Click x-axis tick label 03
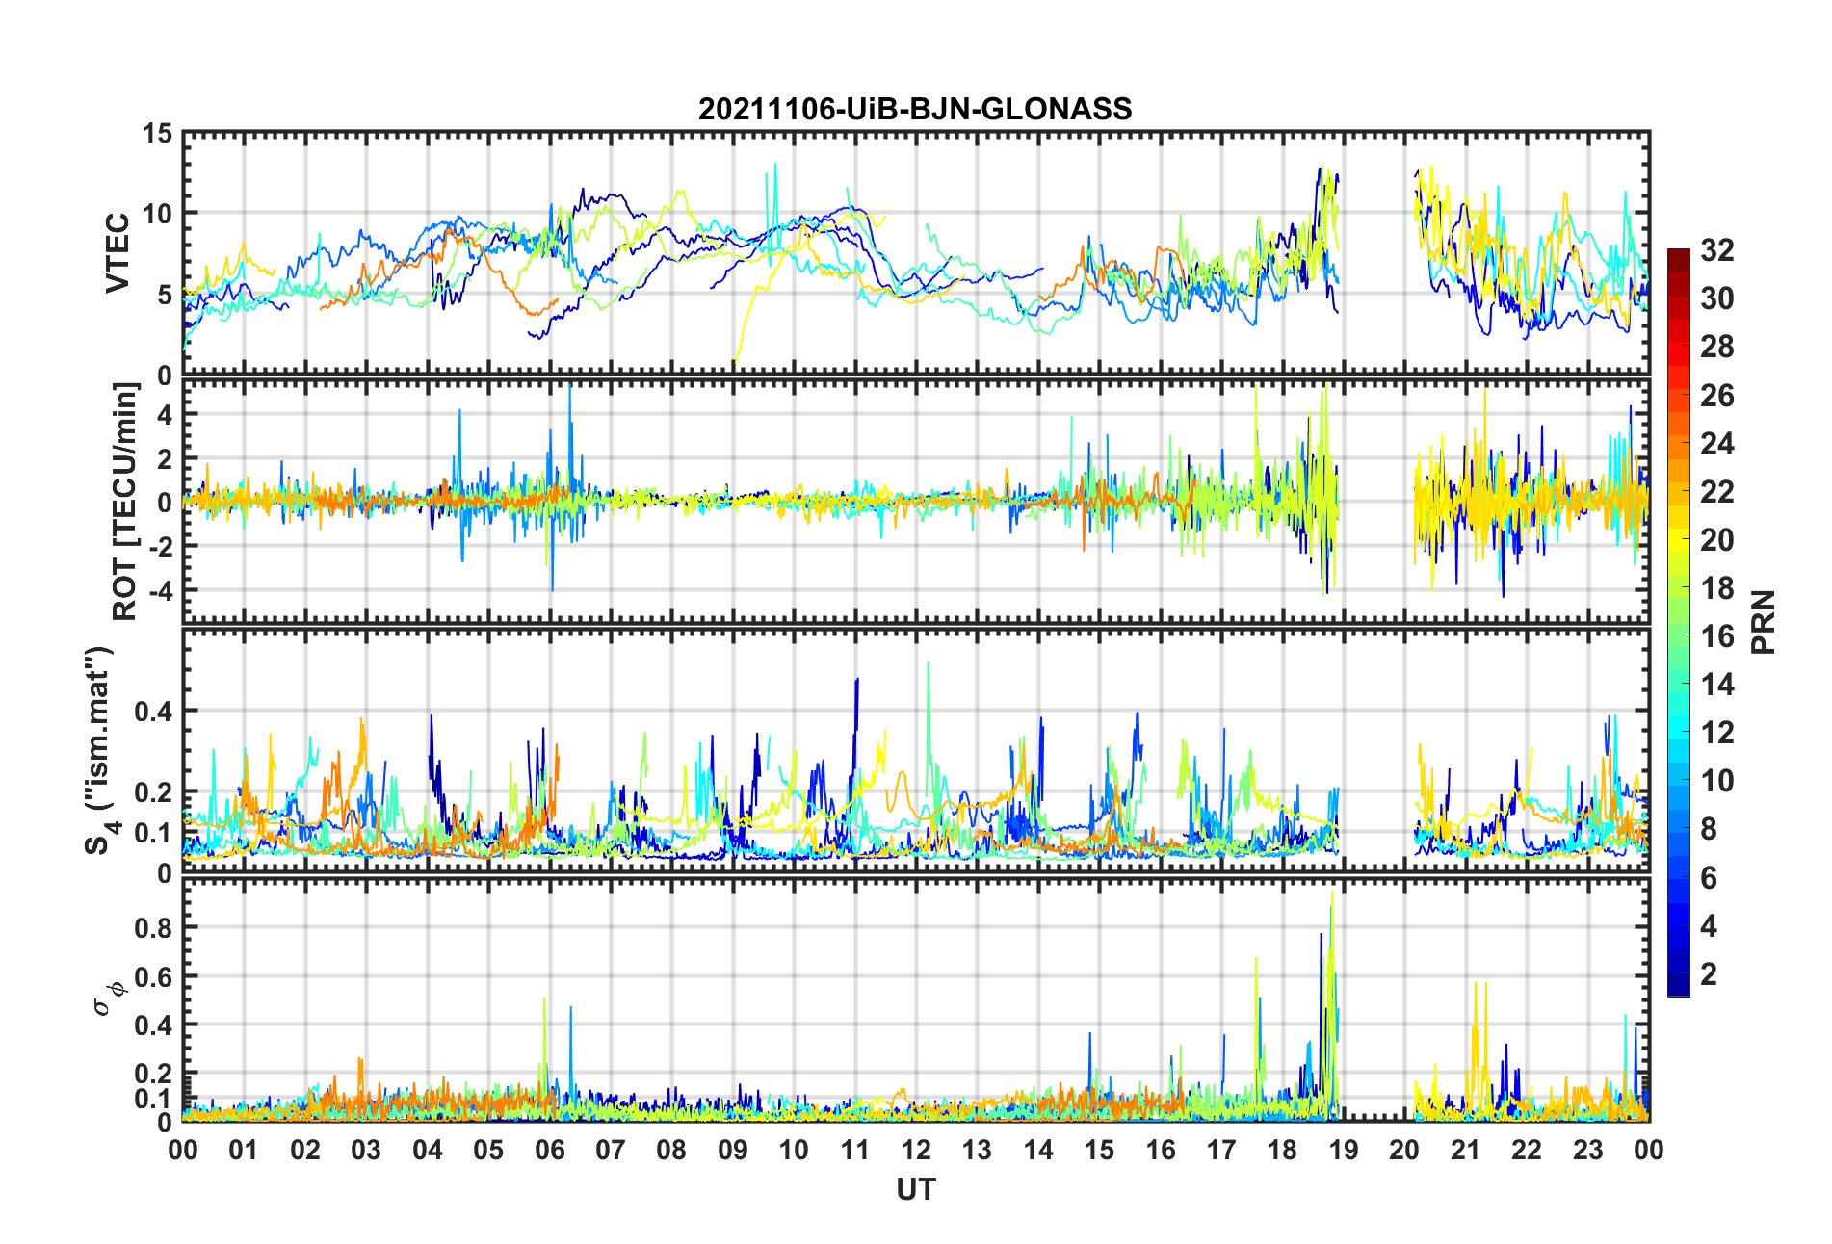This screenshot has height=1244, width=1832. coord(366,1150)
